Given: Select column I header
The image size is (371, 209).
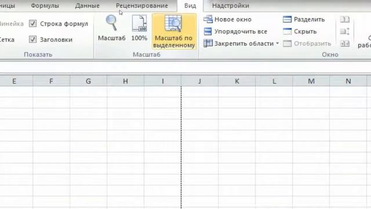Looking at the screenshot, I should 162,81.
